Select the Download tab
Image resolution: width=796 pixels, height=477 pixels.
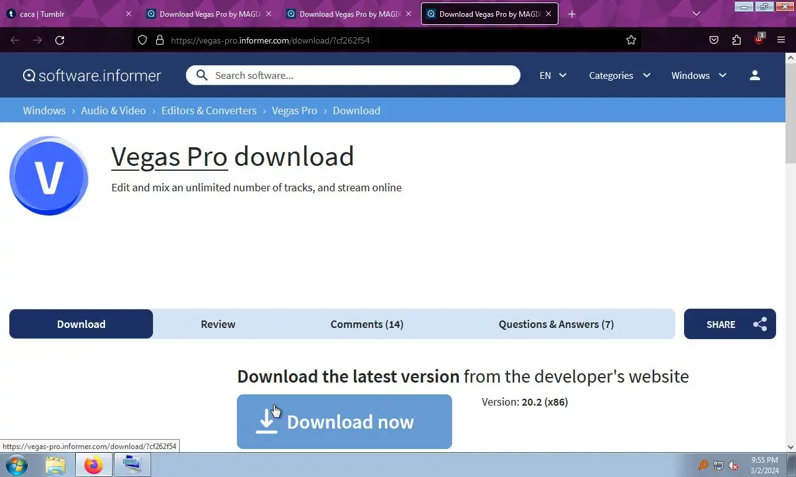[x=81, y=324]
